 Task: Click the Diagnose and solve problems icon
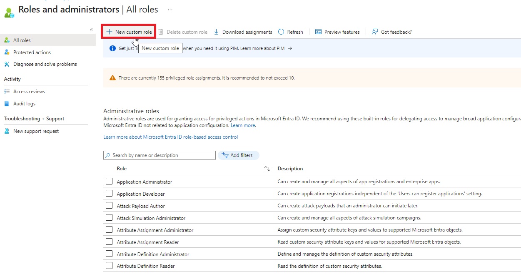7,64
